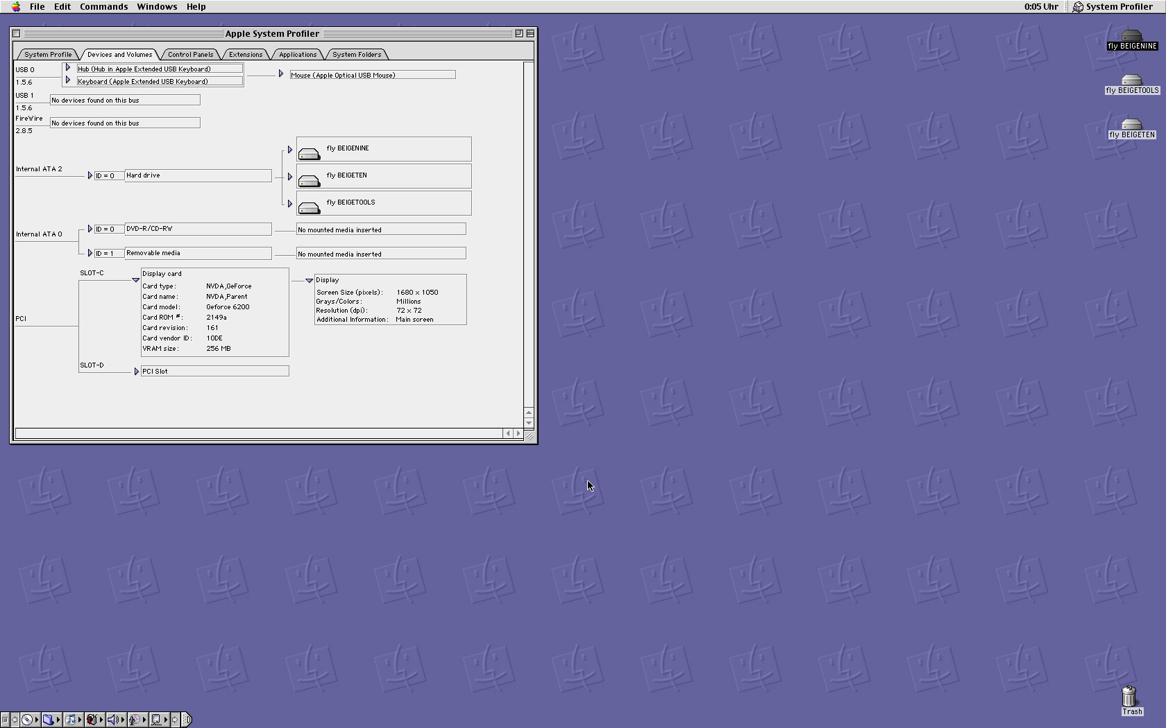Screen dimensions: 1166x728
Task: Click the Profiler horizontal scrollbar right arrow
Action: pos(518,433)
